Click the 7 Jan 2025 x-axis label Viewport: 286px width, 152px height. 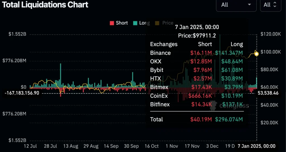pyautogui.click(x=256, y=146)
